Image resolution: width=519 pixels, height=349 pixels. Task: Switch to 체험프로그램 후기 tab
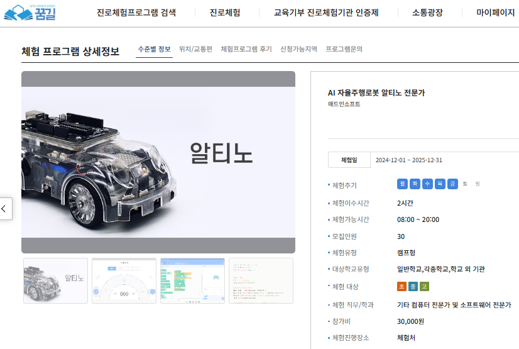(246, 49)
